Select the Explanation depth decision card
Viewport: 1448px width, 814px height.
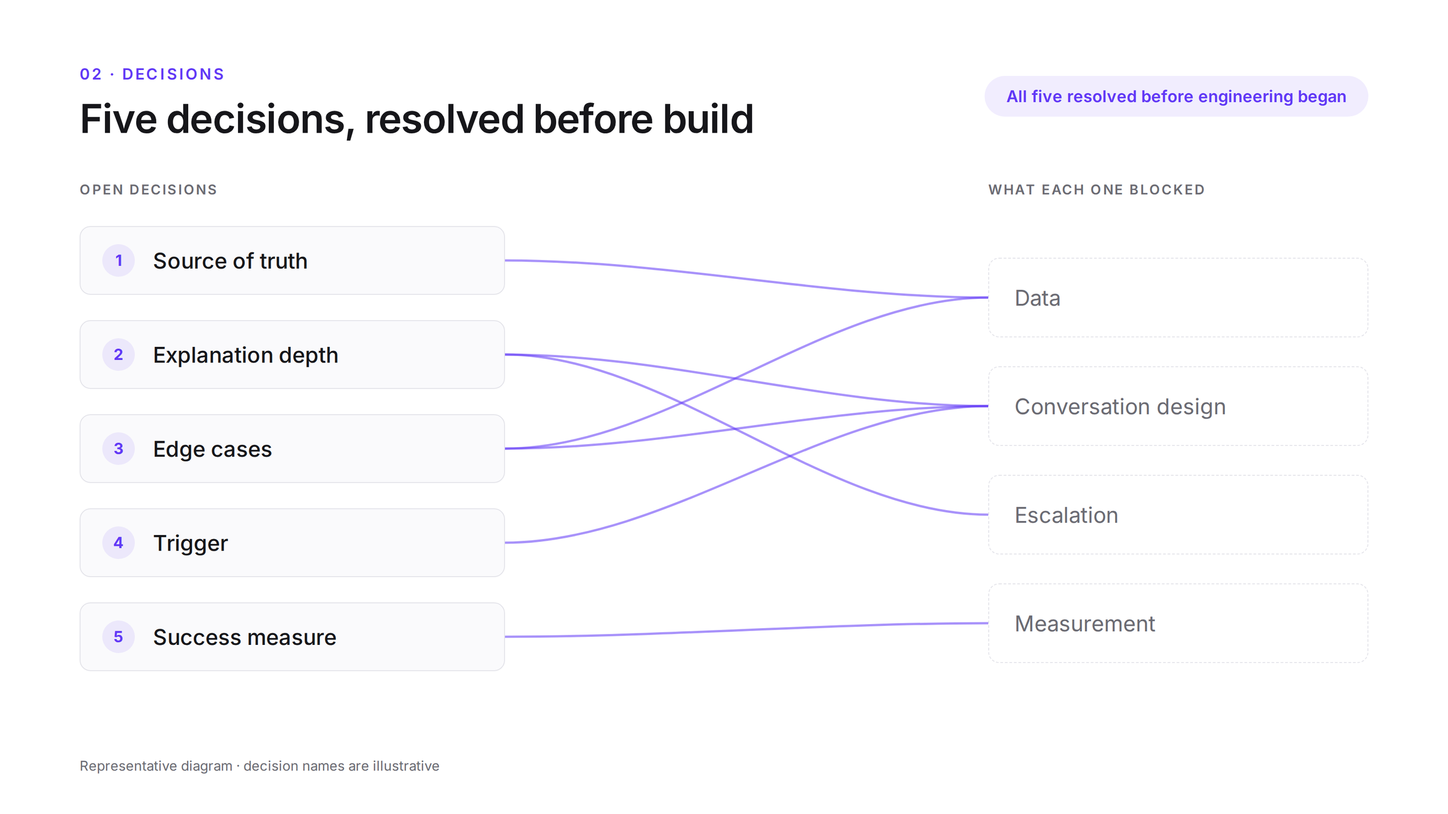pyautogui.click(x=292, y=354)
